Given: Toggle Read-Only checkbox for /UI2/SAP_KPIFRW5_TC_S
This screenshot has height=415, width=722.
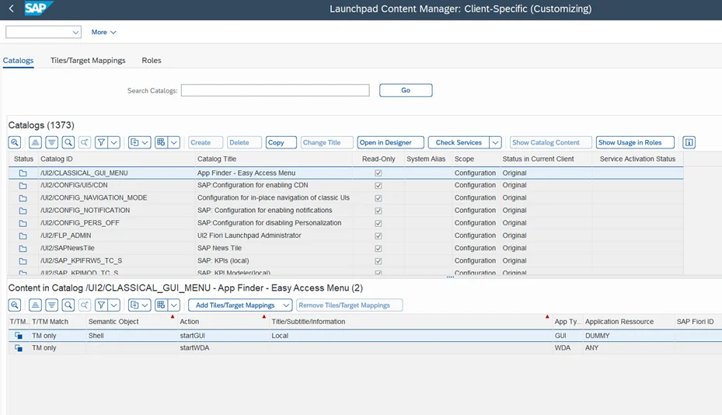Looking at the screenshot, I should [378, 261].
